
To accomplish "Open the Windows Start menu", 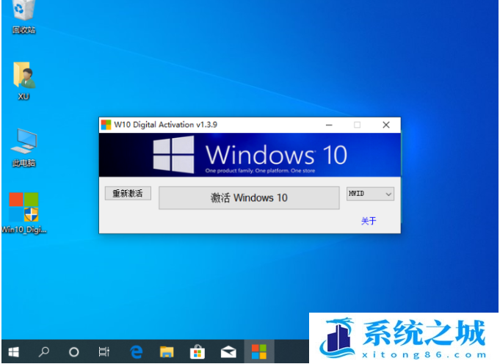I will [13, 352].
